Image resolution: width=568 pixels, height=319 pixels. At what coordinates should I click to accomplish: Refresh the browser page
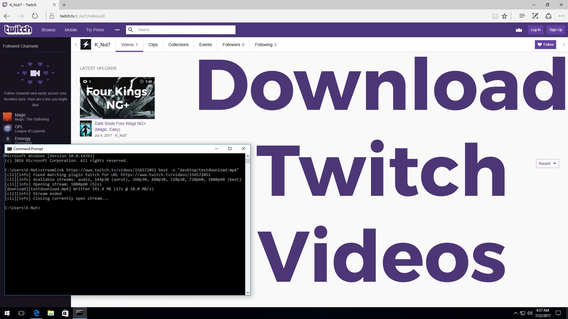(x=35, y=16)
